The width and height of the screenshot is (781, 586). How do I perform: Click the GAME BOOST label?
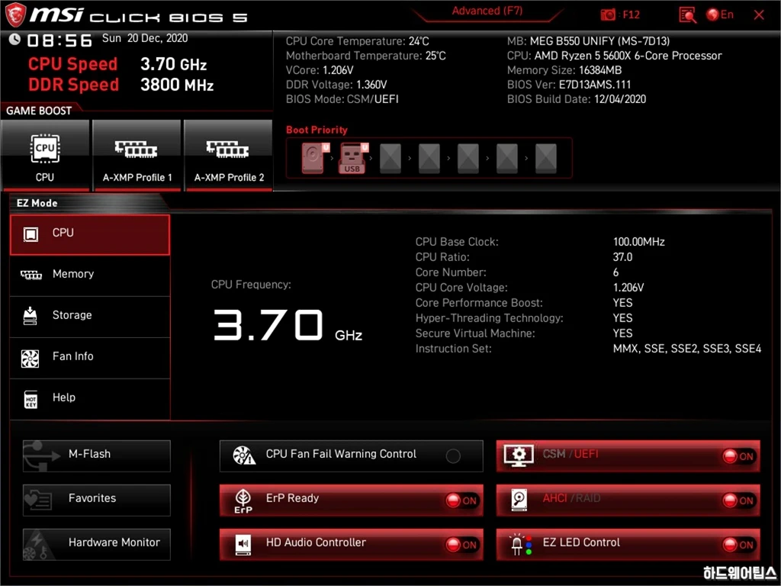[x=39, y=111]
